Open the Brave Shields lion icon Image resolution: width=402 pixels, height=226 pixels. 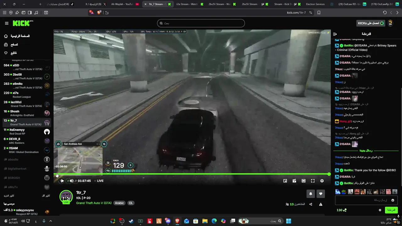(99, 13)
